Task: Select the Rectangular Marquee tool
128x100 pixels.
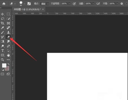Action: point(8,14)
